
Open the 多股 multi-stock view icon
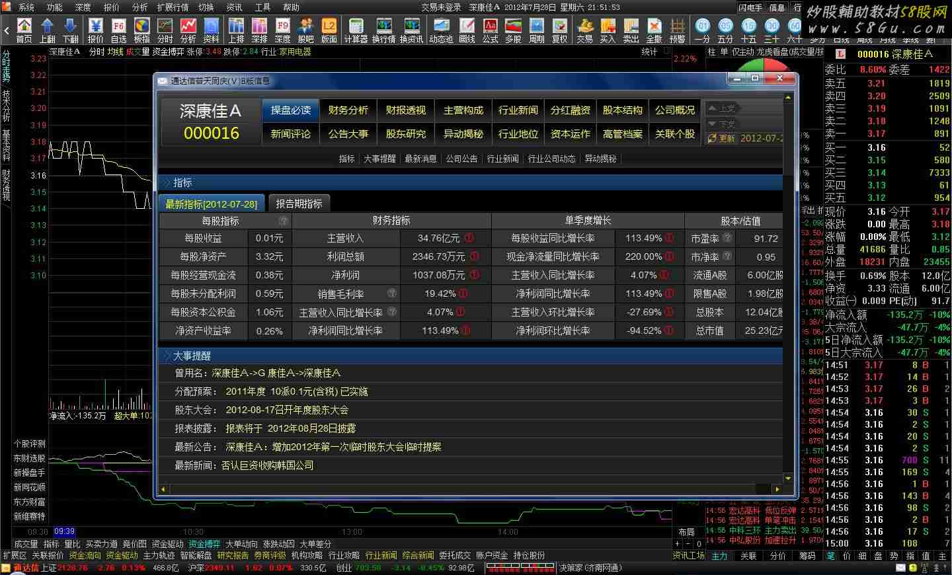click(514, 30)
